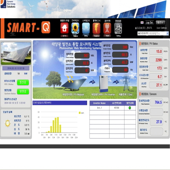Click the Inverter Name column header
170x170 pixels.
99,103
